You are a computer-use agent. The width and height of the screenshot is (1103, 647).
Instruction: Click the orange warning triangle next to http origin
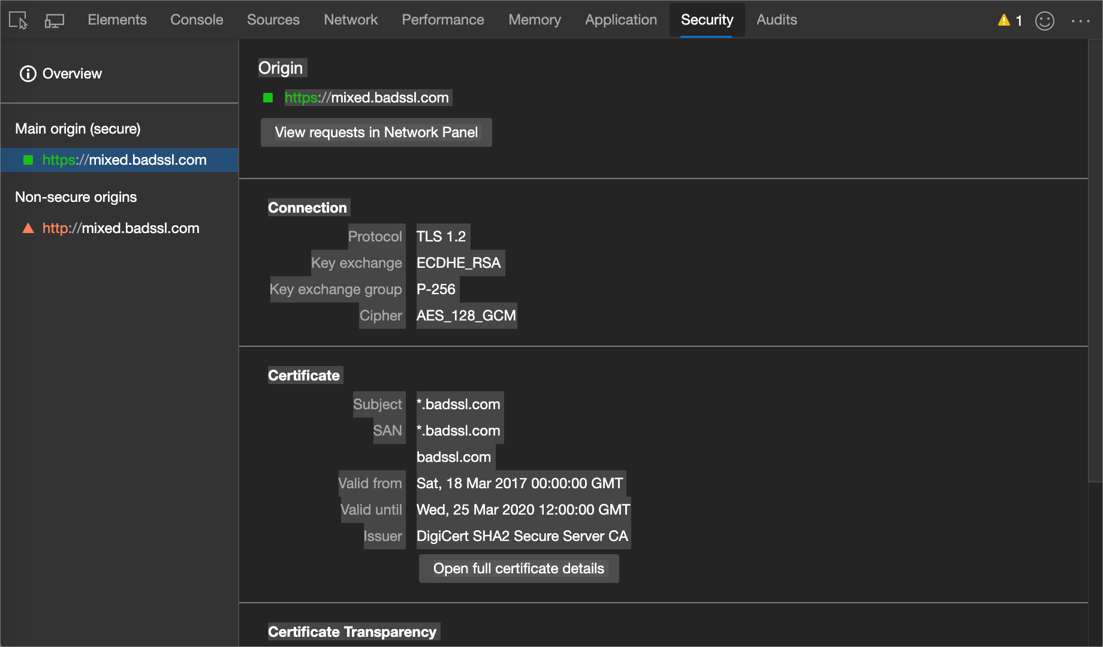(28, 228)
